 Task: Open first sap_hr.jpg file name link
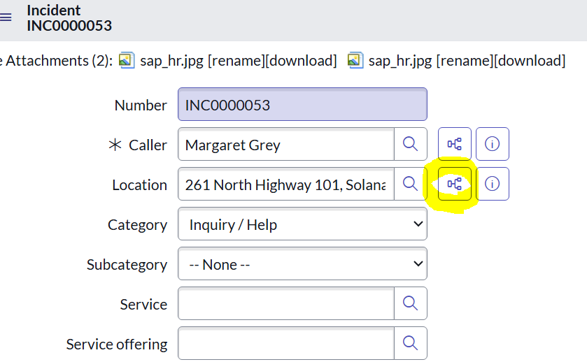click(172, 61)
